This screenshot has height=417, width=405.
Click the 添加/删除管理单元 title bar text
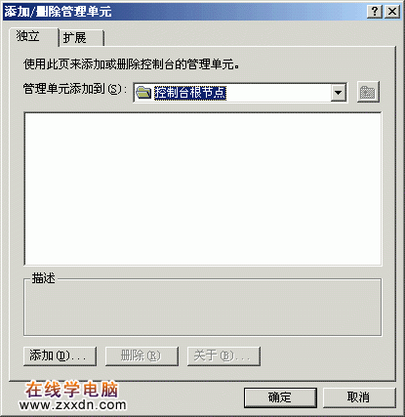(58, 12)
